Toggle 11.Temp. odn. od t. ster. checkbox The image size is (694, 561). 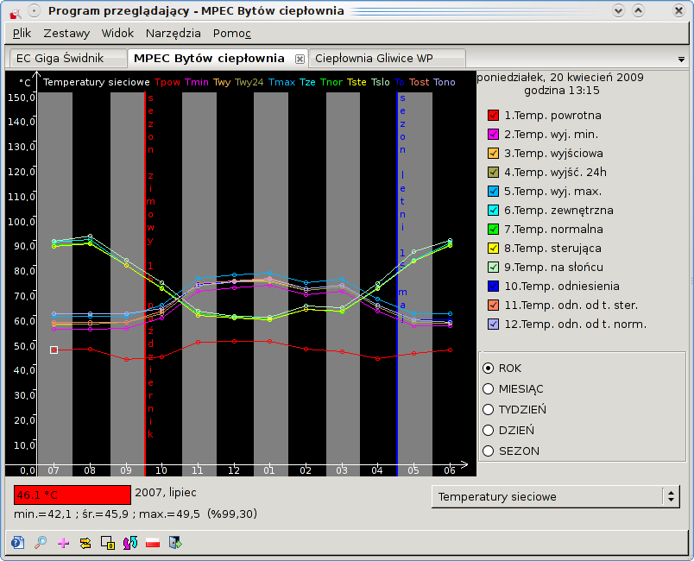click(493, 306)
